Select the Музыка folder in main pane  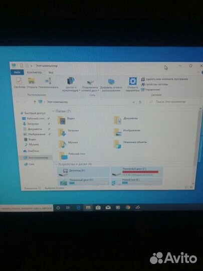click(x=68, y=144)
